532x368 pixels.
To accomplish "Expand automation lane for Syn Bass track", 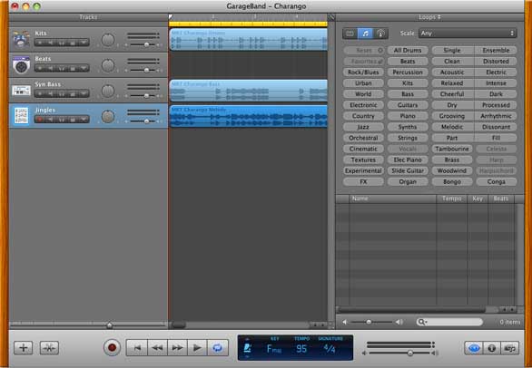I will pos(84,93).
